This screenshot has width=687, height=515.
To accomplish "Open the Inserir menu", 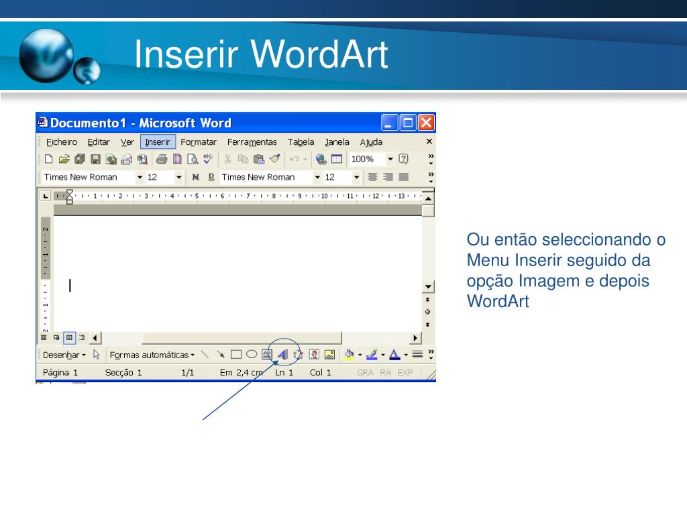I will coord(158,142).
